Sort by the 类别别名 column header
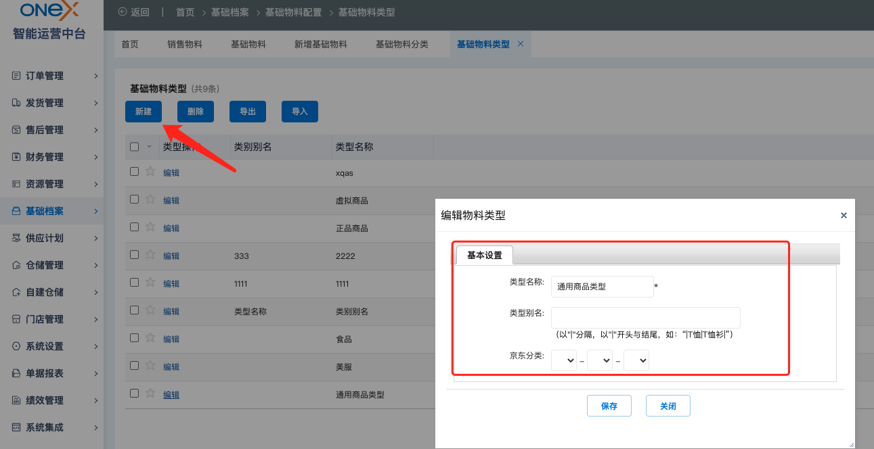The width and height of the screenshot is (874, 449). tap(253, 147)
